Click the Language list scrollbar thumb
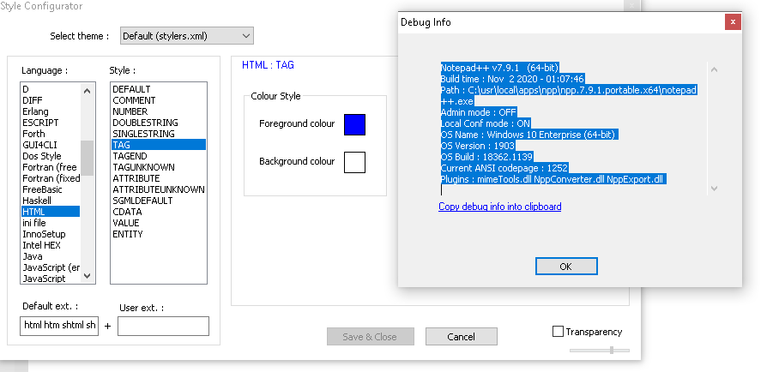The height and width of the screenshot is (372, 773). pos(88,158)
